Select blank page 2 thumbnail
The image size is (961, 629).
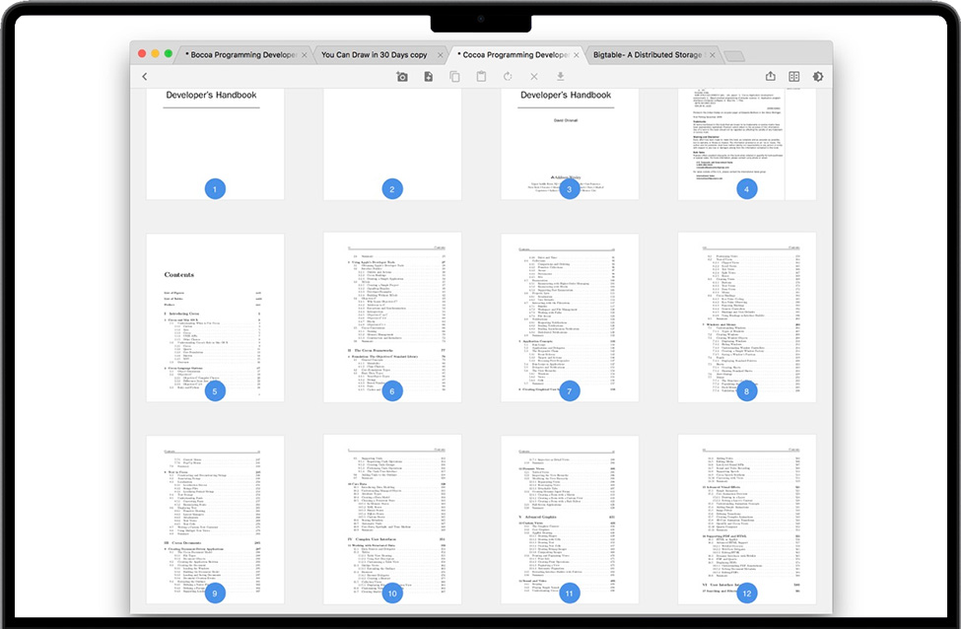(x=392, y=144)
